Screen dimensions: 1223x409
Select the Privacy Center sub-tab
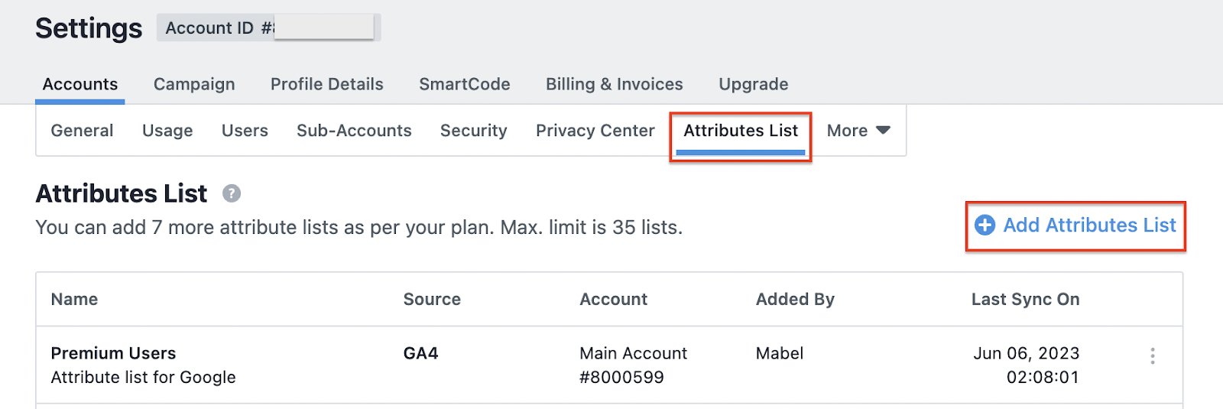pos(595,131)
